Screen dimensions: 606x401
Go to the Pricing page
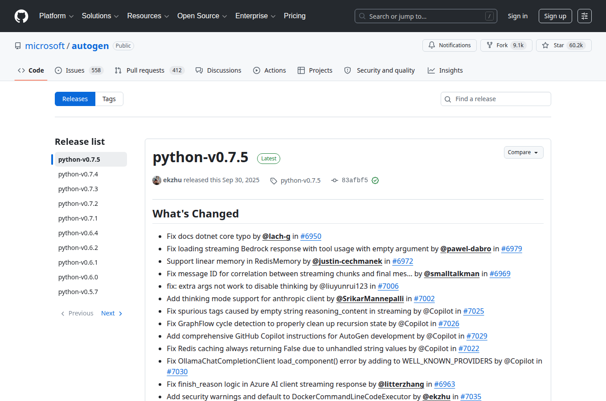(295, 16)
